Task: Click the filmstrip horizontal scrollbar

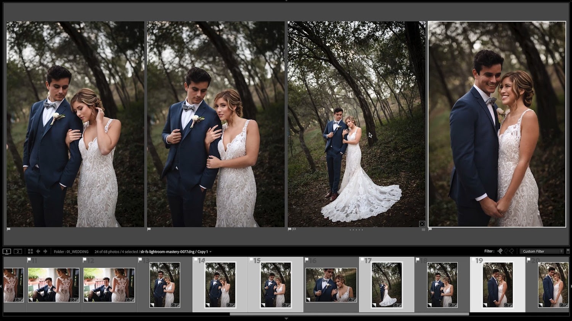Action: (x=349, y=314)
